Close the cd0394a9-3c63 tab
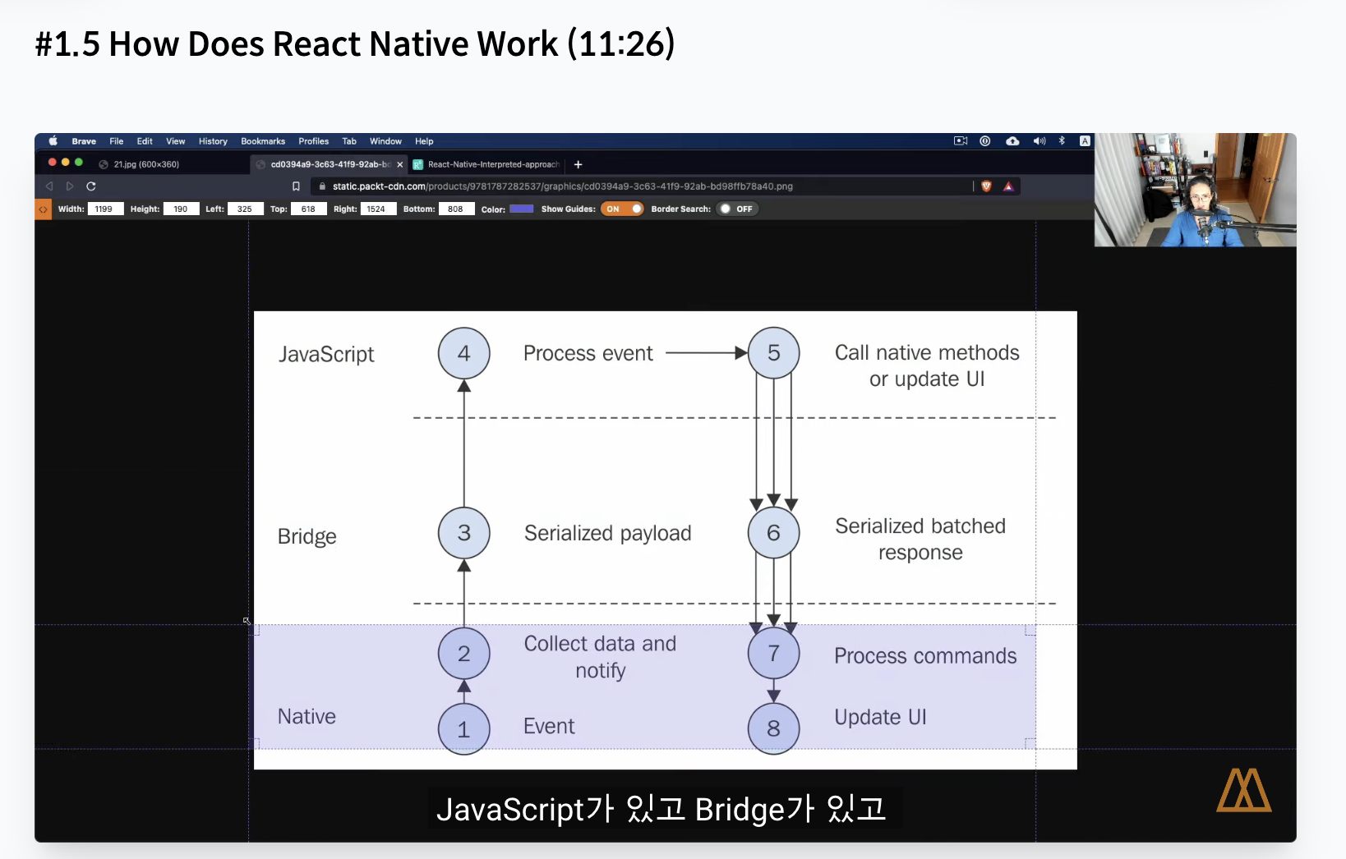The image size is (1346, 859). [x=400, y=164]
